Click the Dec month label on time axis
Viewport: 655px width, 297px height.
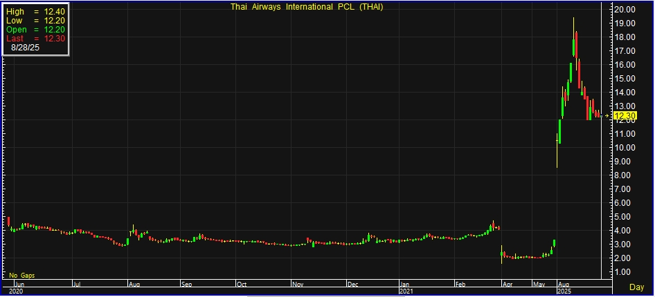tap(353, 285)
